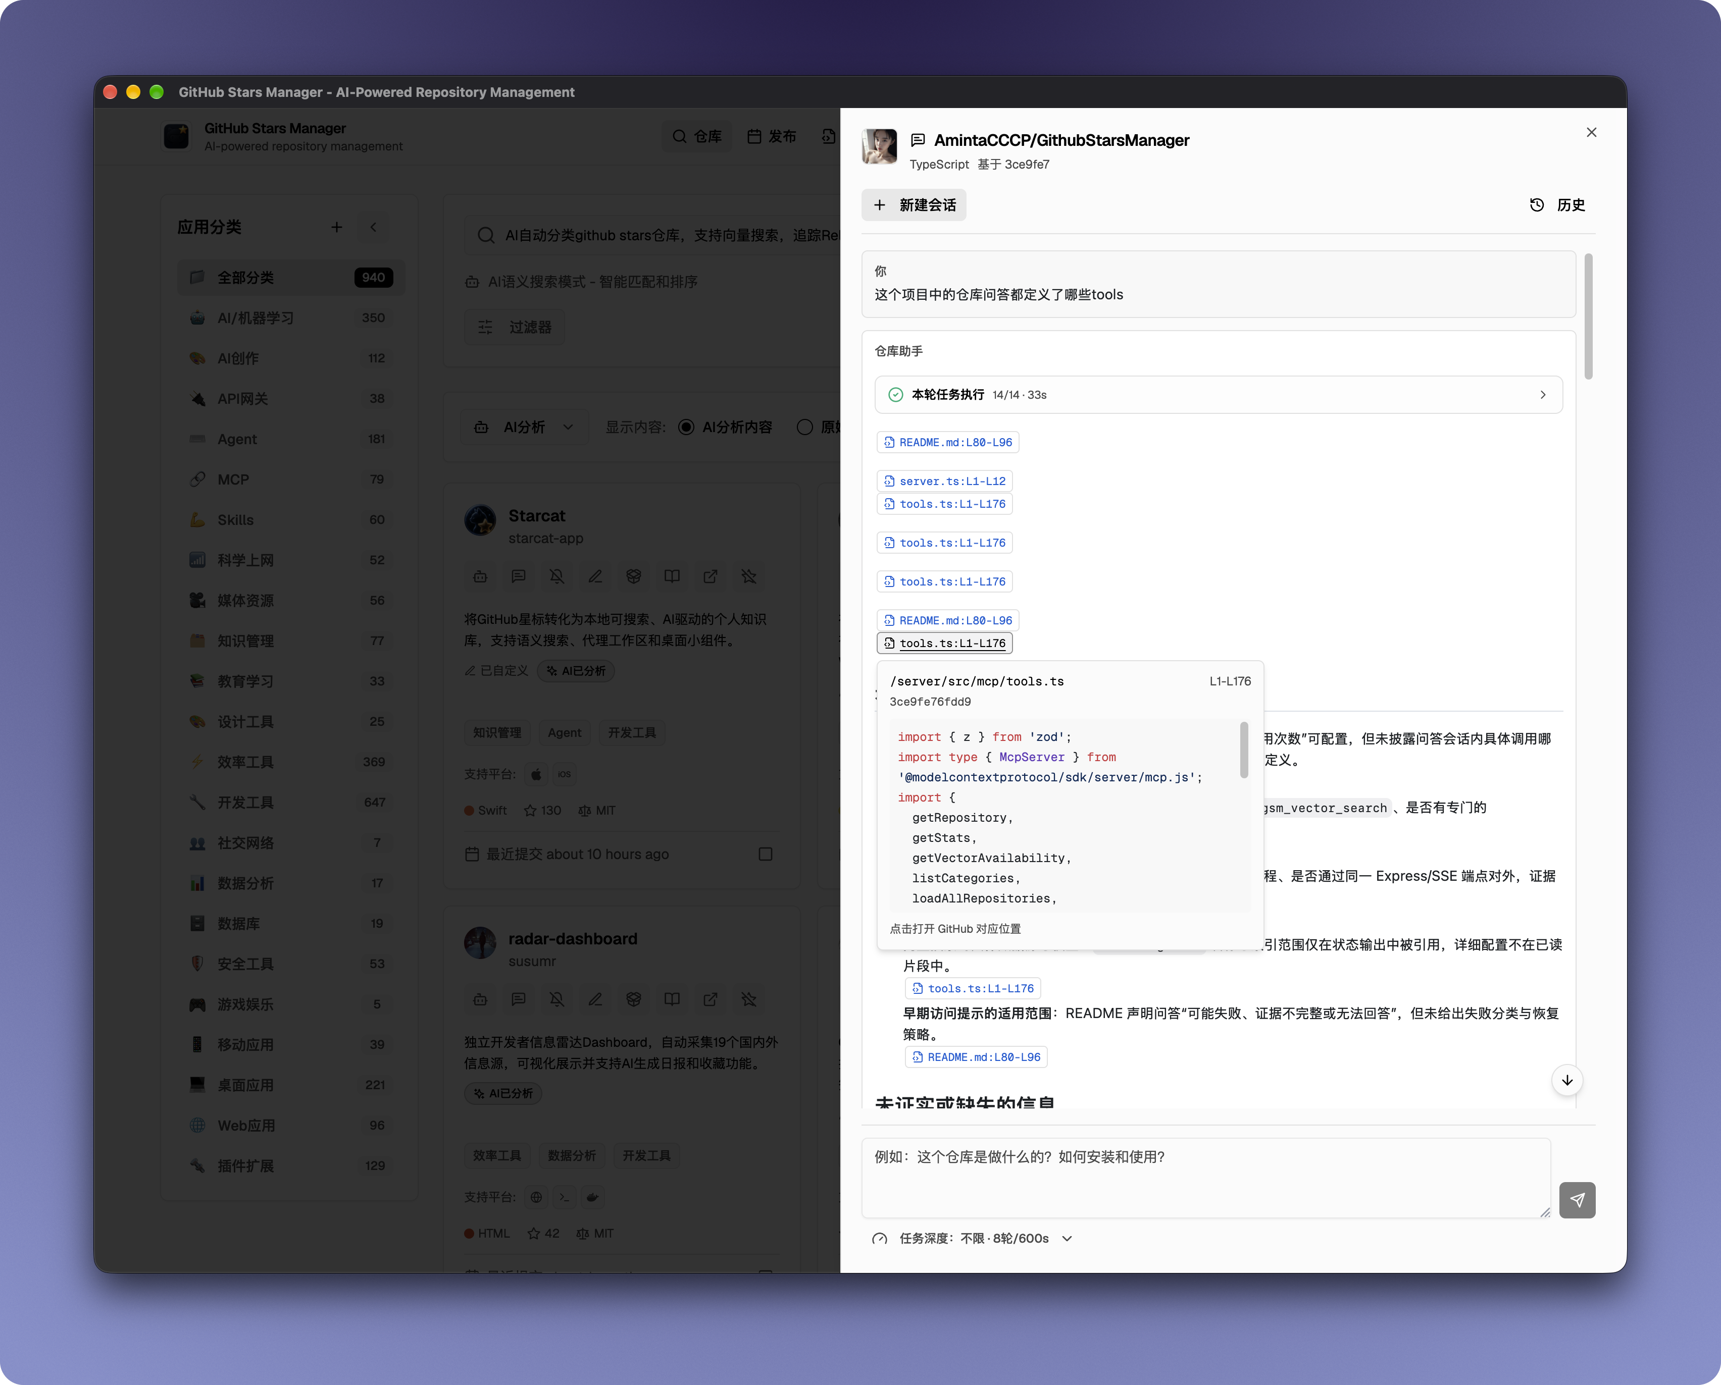Click radar-dashboard's pencil edit icon
The image size is (1721, 1385).
595,999
